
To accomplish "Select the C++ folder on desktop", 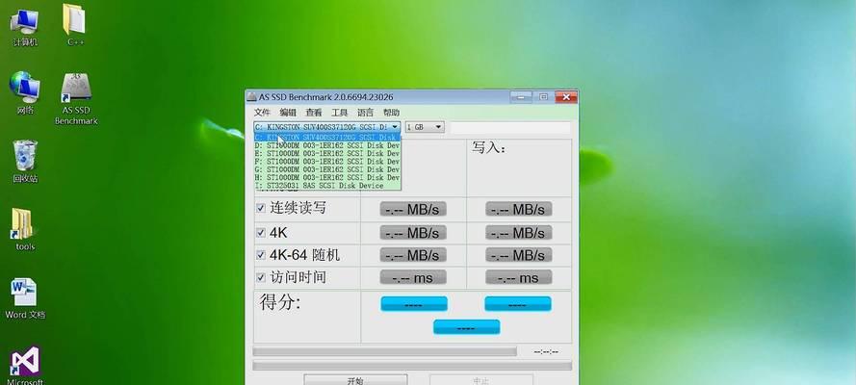I will click(x=75, y=24).
